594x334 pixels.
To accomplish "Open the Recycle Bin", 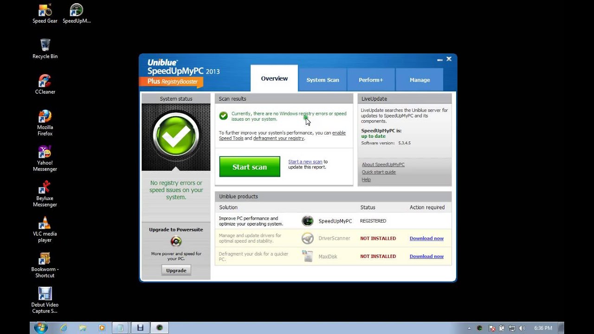I will tap(45, 49).
